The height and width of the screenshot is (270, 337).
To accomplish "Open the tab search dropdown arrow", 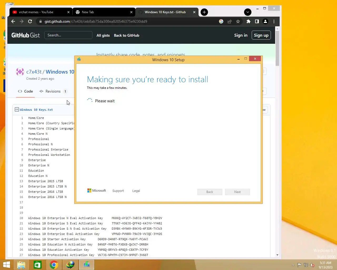I will click(x=248, y=12).
